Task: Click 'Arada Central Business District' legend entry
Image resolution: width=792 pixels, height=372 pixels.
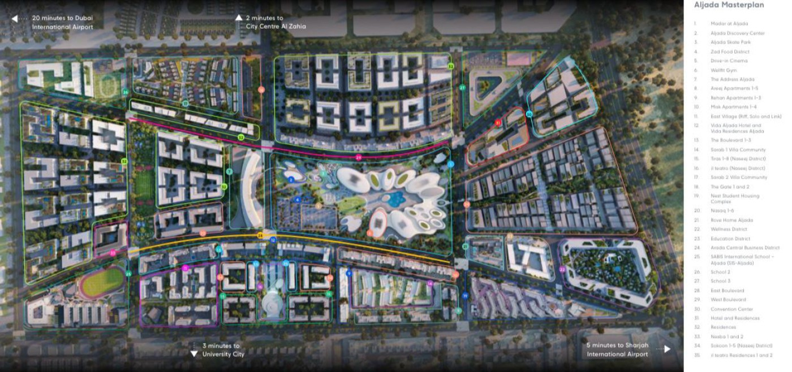Action: pos(744,248)
